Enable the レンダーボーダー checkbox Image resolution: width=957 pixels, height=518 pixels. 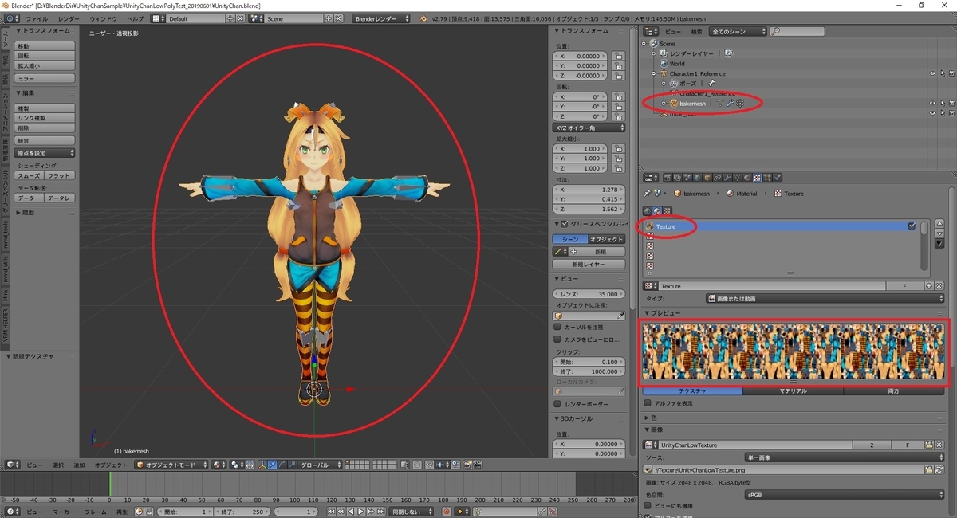[x=557, y=404]
